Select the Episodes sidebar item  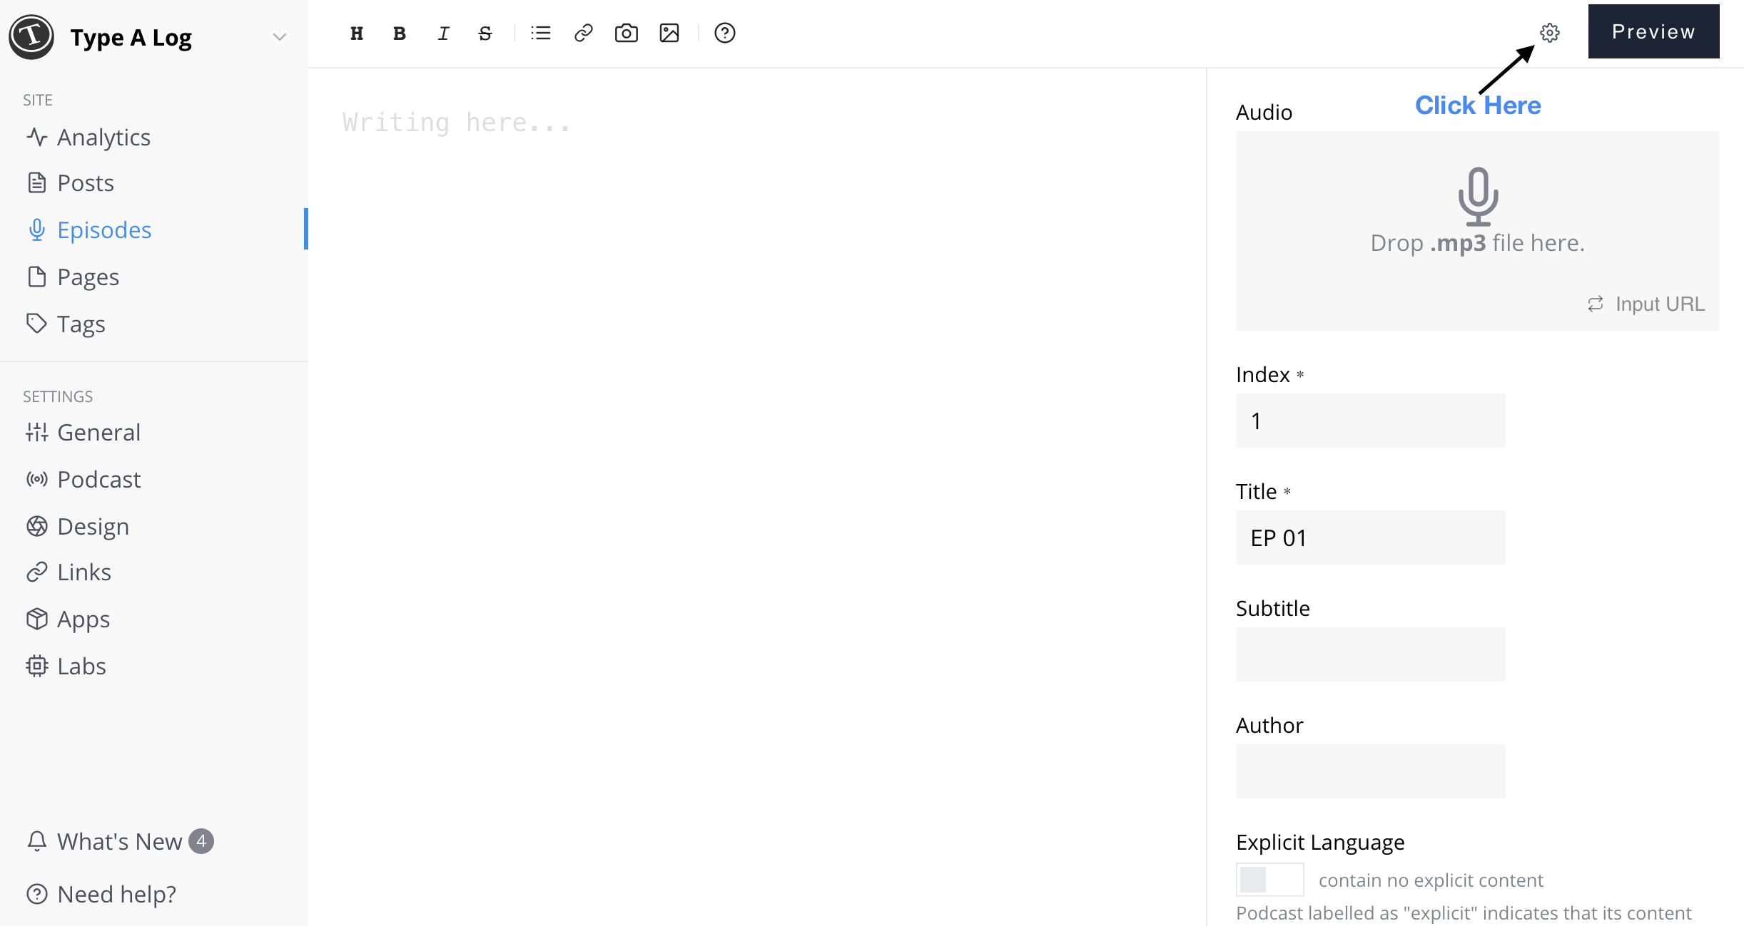(105, 230)
